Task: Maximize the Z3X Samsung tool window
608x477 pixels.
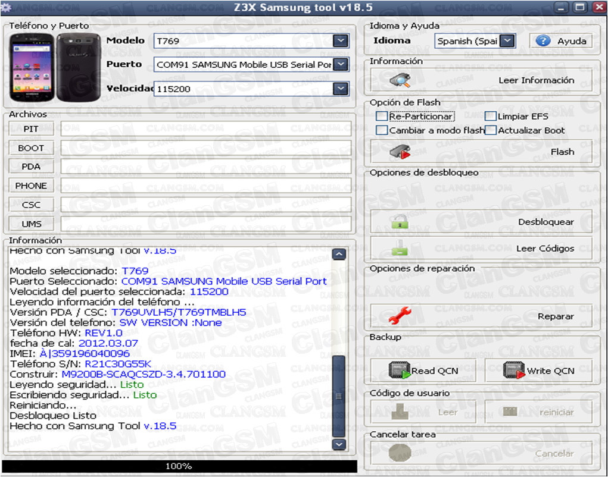Action: pos(580,7)
